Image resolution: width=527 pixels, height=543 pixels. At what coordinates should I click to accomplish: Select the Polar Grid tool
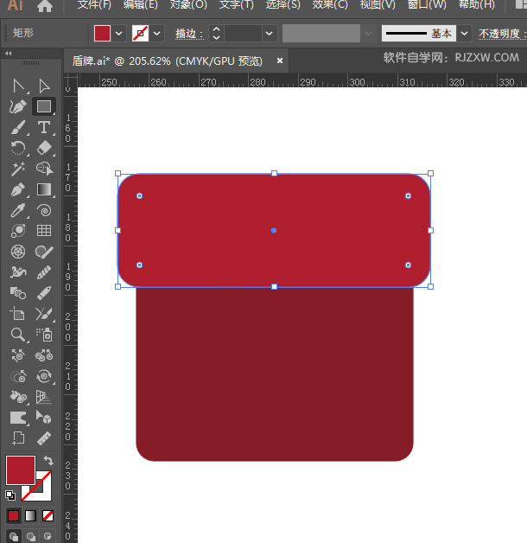click(x=18, y=252)
